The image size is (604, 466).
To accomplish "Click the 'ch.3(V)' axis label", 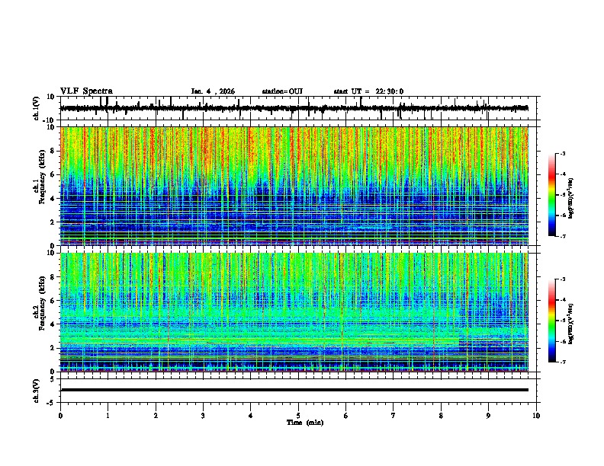I will tap(37, 391).
